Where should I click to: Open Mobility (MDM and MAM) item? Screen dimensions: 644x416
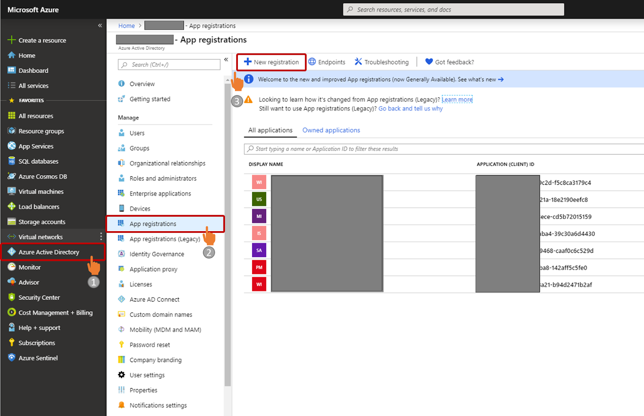165,329
